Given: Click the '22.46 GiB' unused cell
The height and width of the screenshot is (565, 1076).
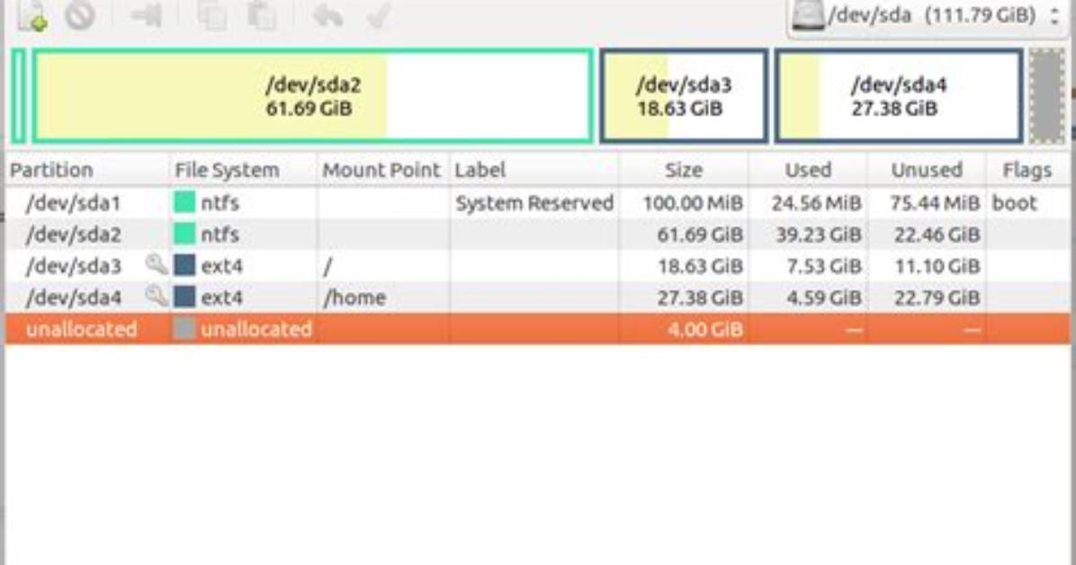Looking at the screenshot, I should (937, 235).
